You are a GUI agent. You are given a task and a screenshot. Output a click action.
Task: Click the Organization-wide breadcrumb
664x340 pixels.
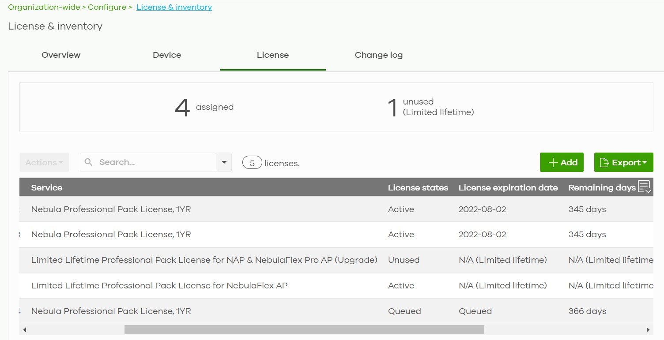44,7
